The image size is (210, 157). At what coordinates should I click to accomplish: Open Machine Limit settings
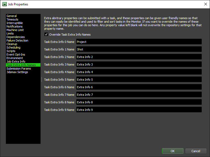click(15, 30)
